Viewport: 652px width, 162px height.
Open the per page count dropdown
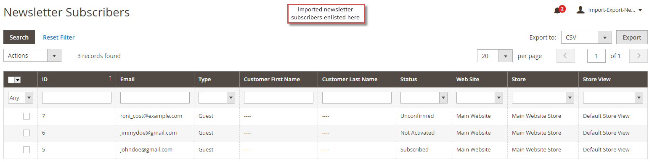tap(495, 56)
